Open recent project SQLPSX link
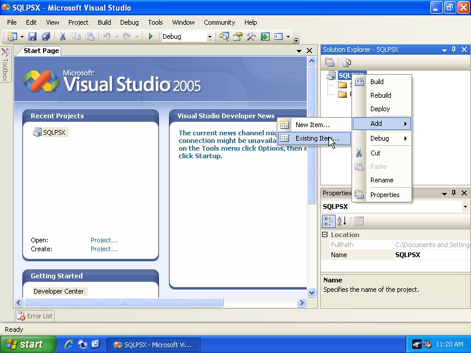471x353 pixels. pos(54,132)
